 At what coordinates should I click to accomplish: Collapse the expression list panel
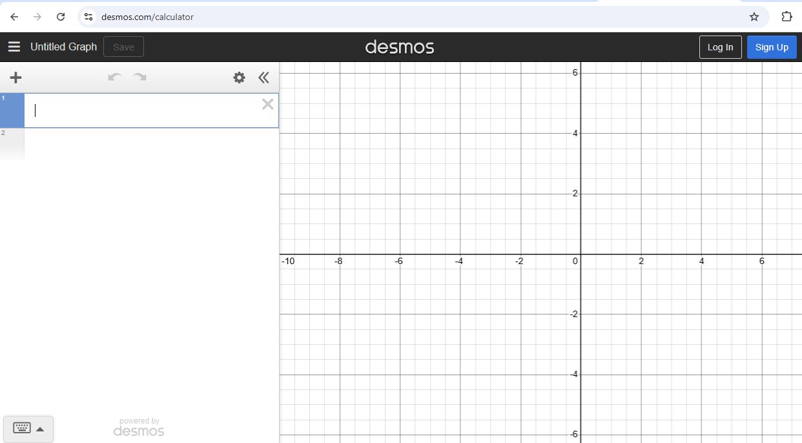pyautogui.click(x=263, y=77)
